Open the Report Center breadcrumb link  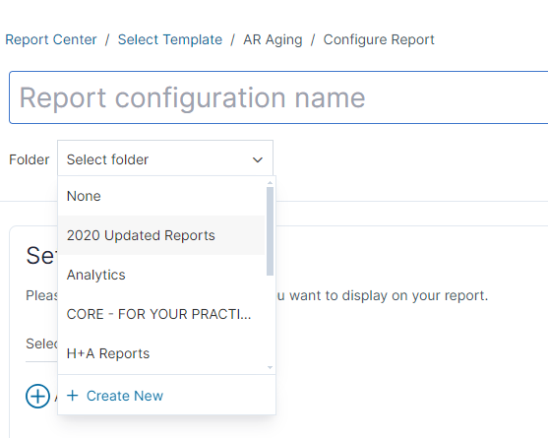coord(51,39)
